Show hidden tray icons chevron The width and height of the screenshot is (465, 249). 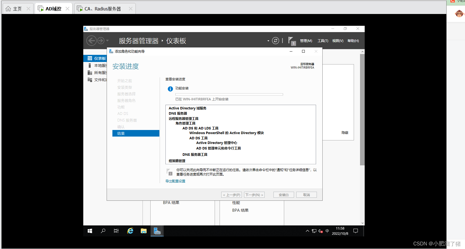pos(308,231)
